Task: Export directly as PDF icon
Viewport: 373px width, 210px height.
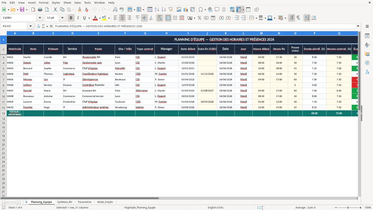Action: click(x=33, y=10)
